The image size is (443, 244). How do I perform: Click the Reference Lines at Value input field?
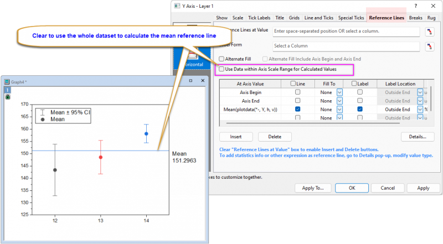click(x=346, y=32)
